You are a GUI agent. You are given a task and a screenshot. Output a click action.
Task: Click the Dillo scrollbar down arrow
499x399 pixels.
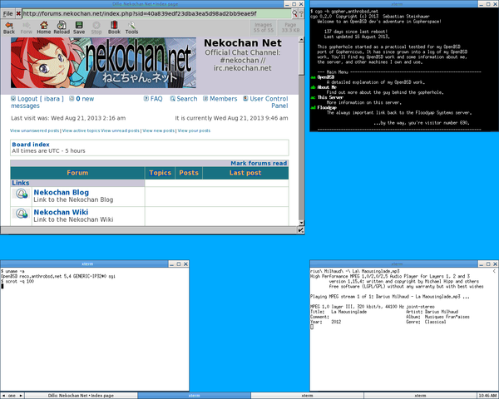301,223
